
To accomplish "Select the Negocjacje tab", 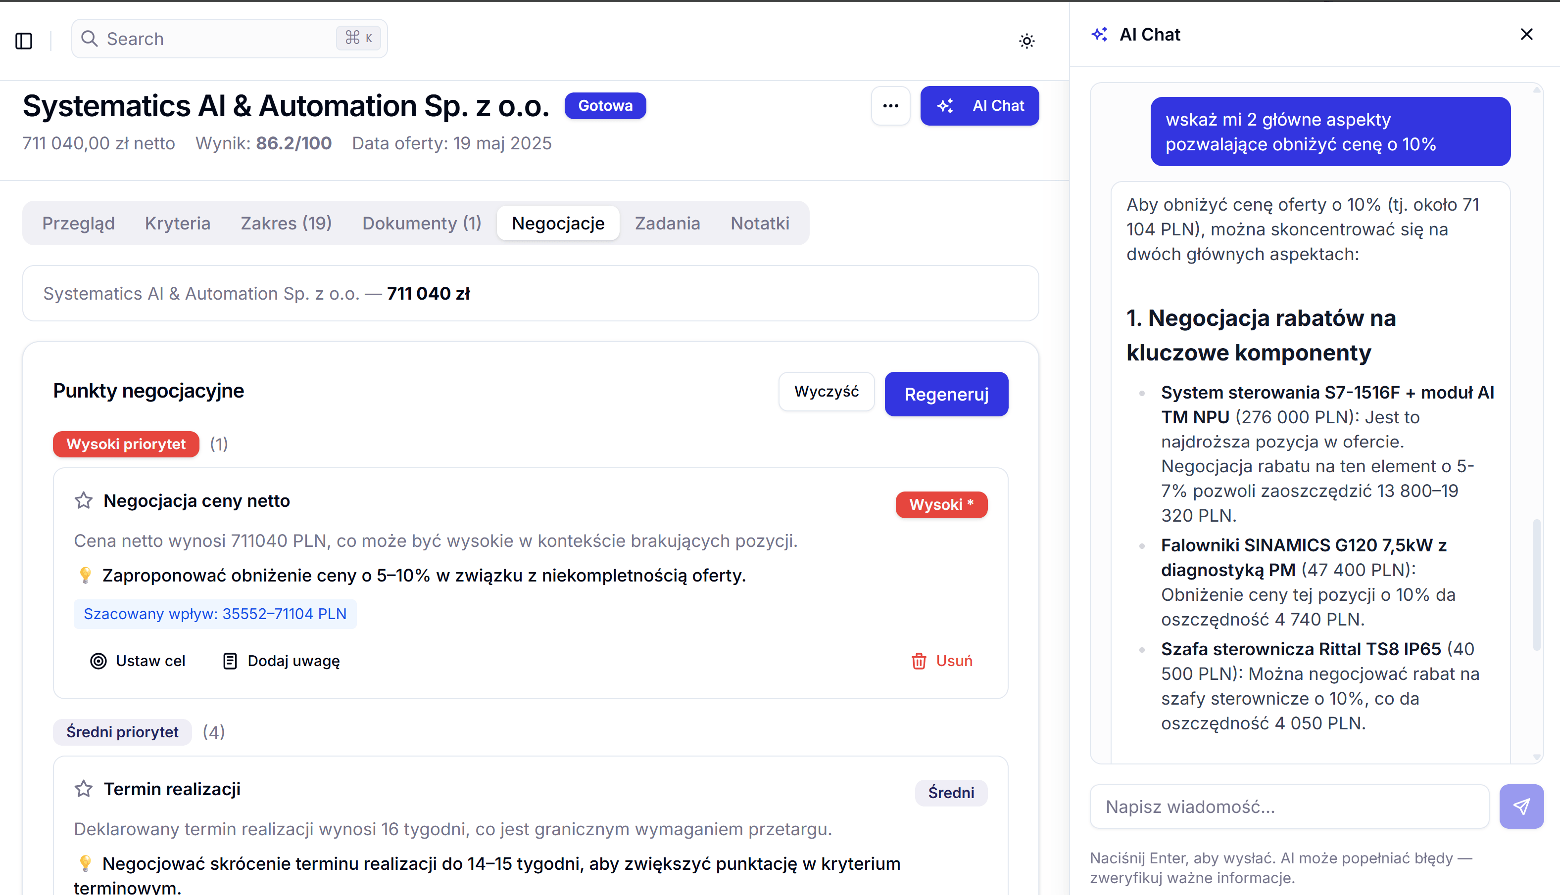I will pyautogui.click(x=558, y=223).
